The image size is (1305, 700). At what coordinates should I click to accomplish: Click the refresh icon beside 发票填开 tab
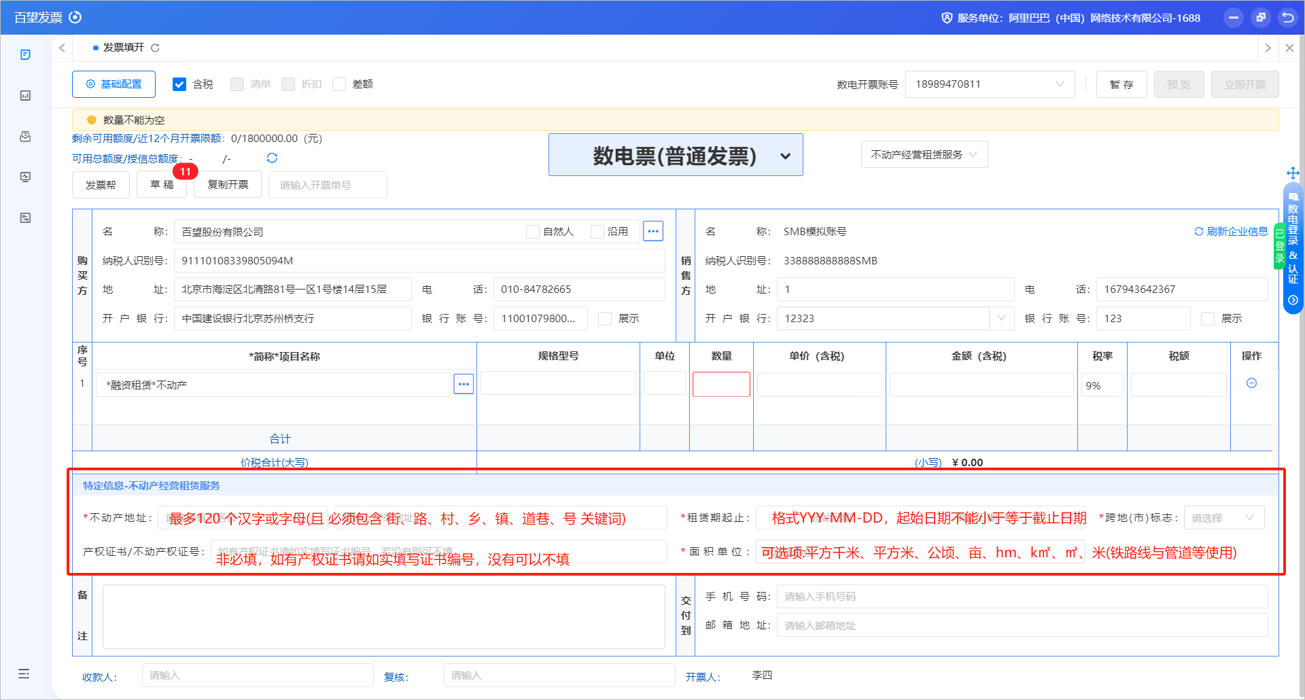[x=155, y=48]
